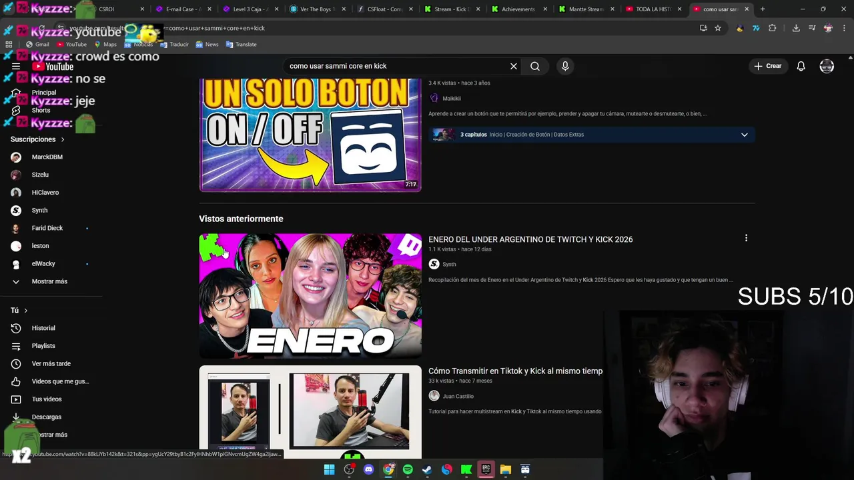Open Chrome side panel icon
Image resolution: width=854 pixels, height=480 pixels.
(812, 28)
